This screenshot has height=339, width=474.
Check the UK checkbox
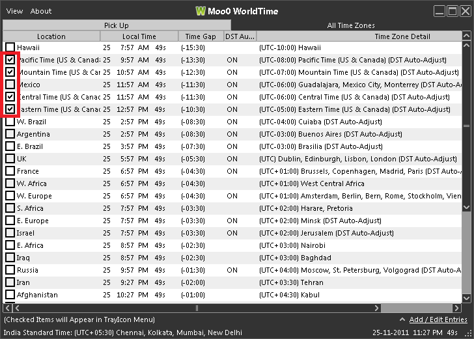coord(10,159)
